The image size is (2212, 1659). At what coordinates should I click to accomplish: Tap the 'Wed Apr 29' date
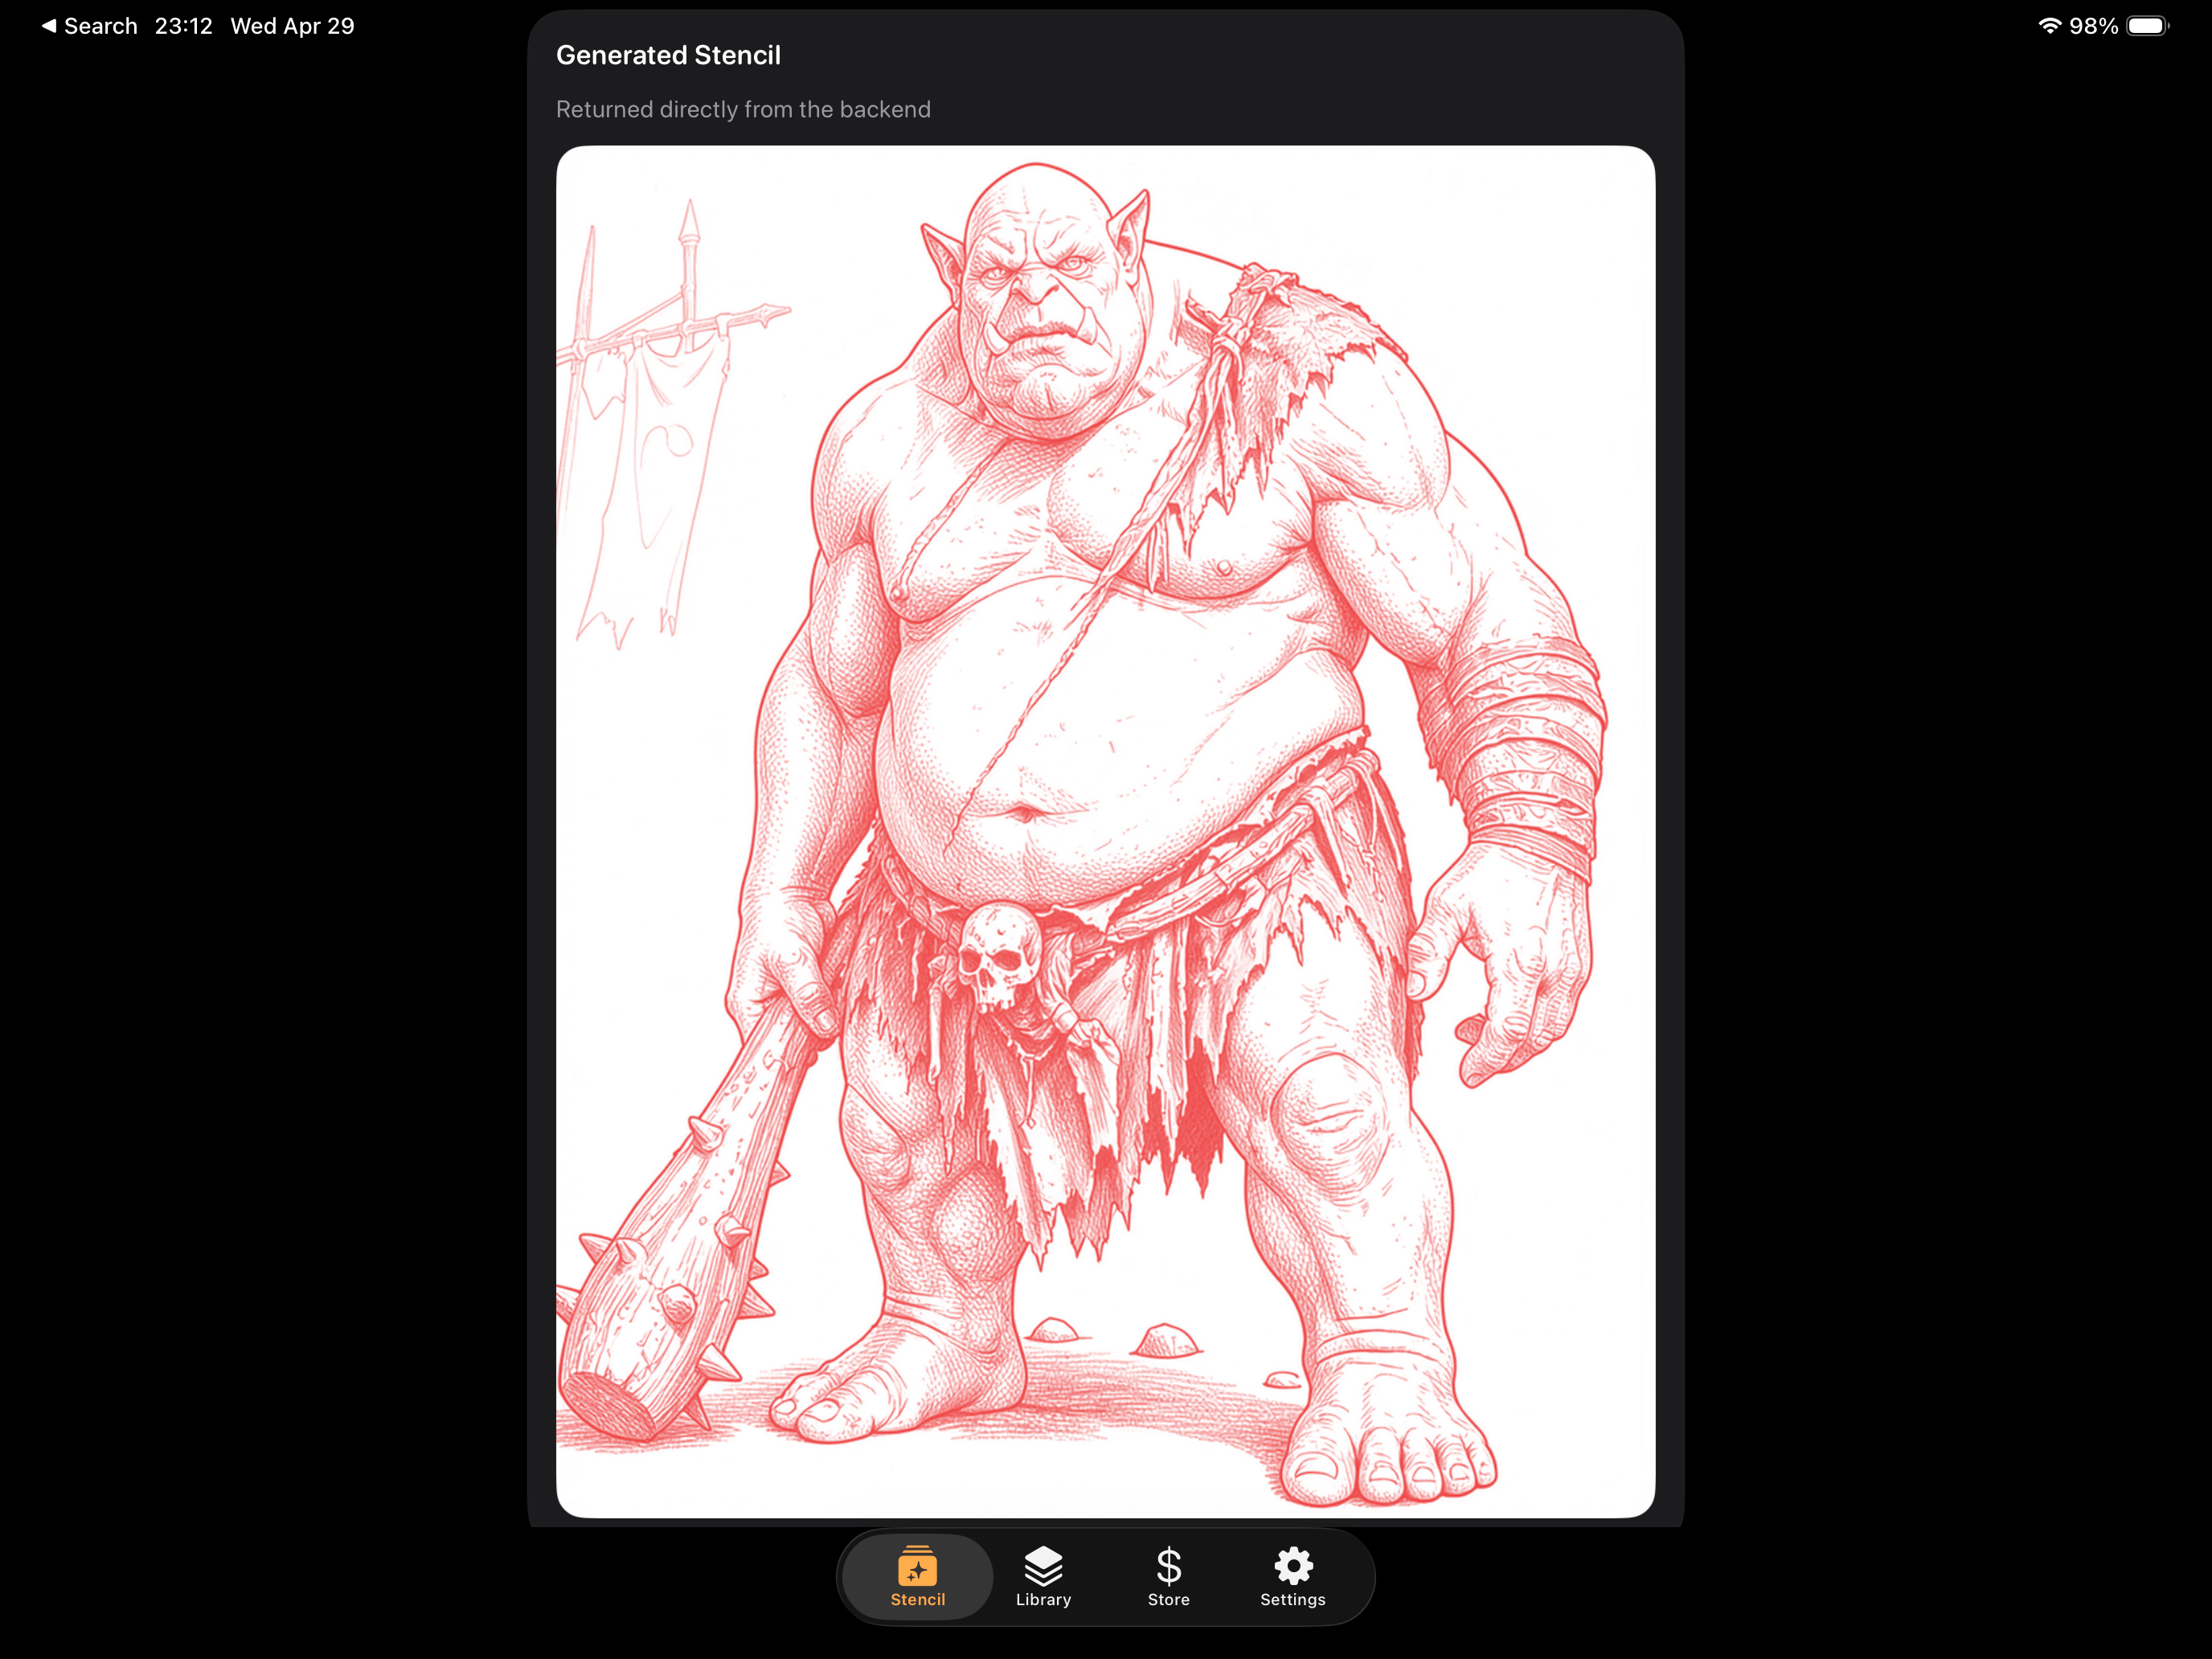coord(292,26)
